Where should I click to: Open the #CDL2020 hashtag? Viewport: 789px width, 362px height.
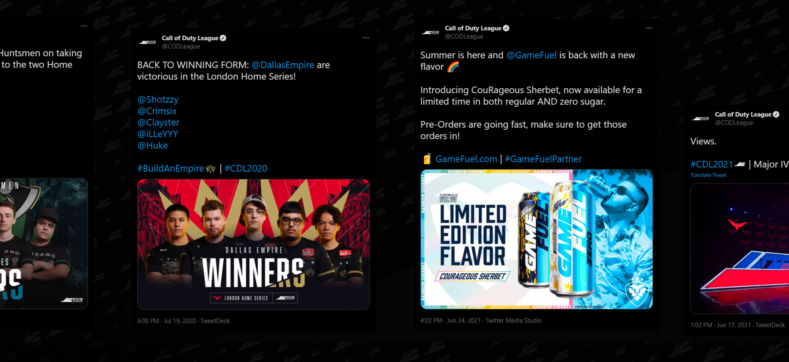pos(246,168)
